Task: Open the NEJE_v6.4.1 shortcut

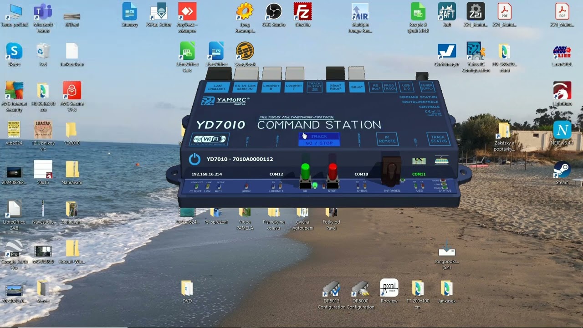Action: (x=562, y=133)
